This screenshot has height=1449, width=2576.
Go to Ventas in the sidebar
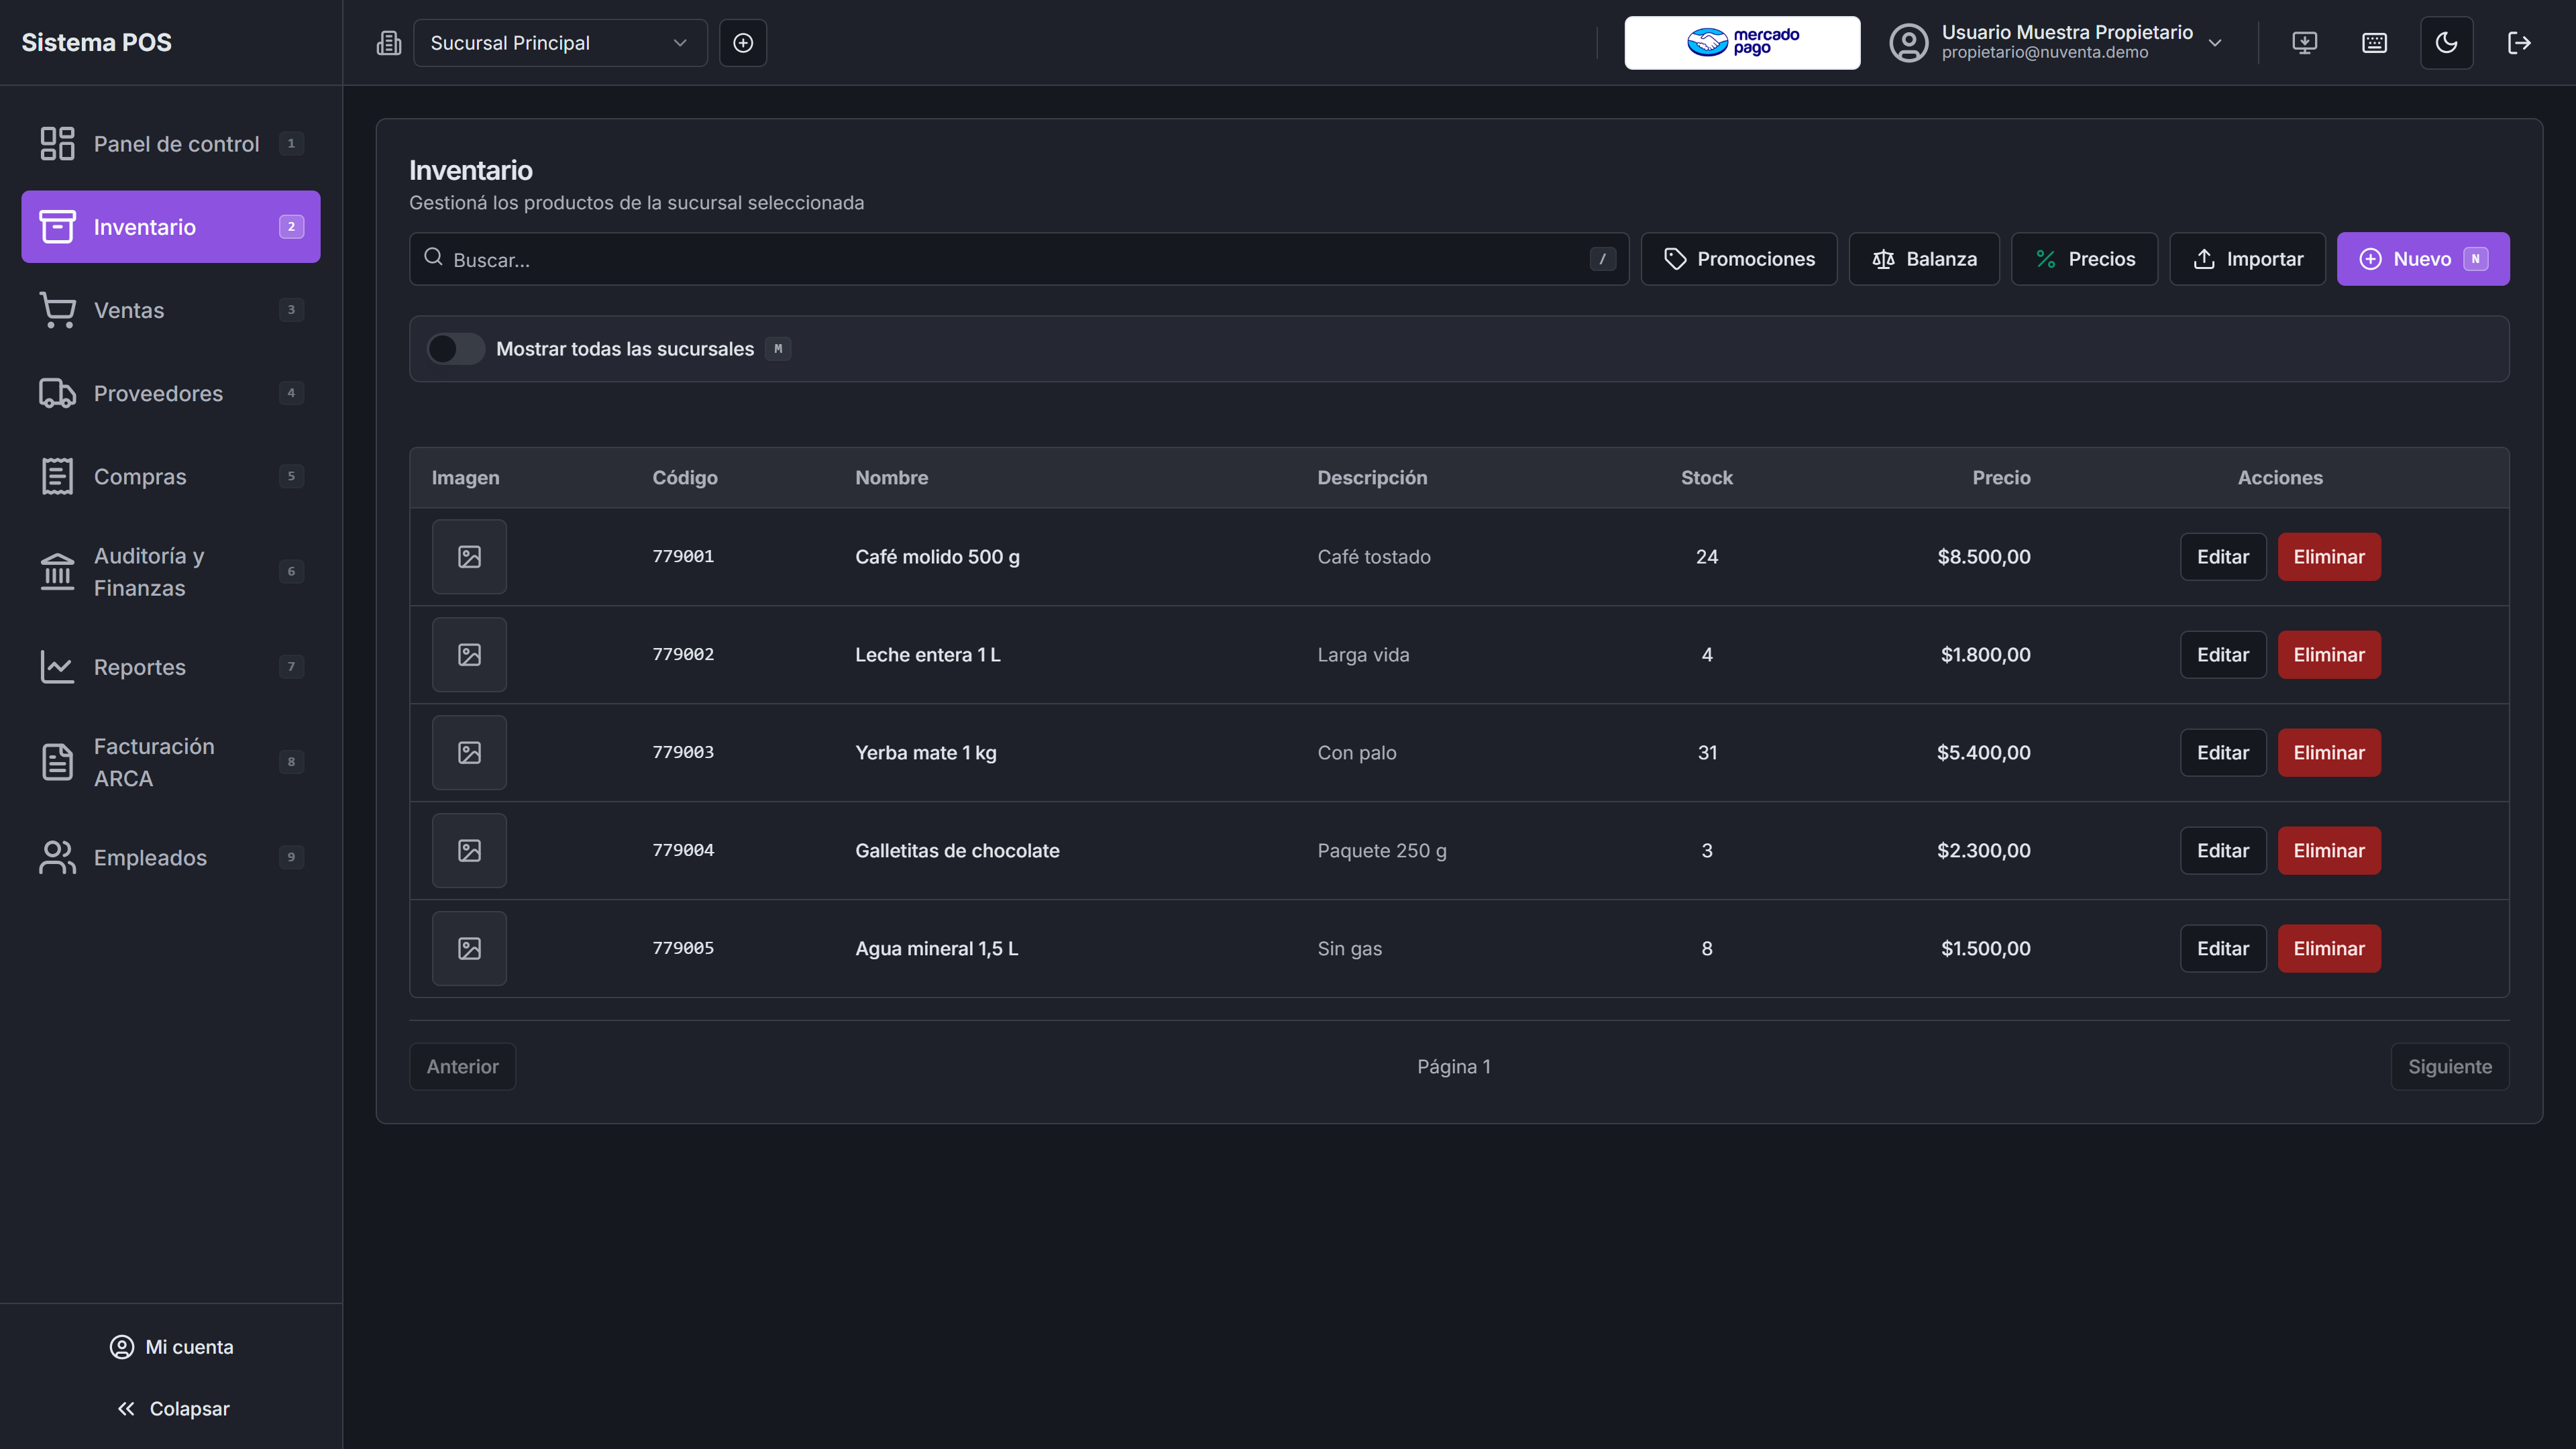click(171, 310)
